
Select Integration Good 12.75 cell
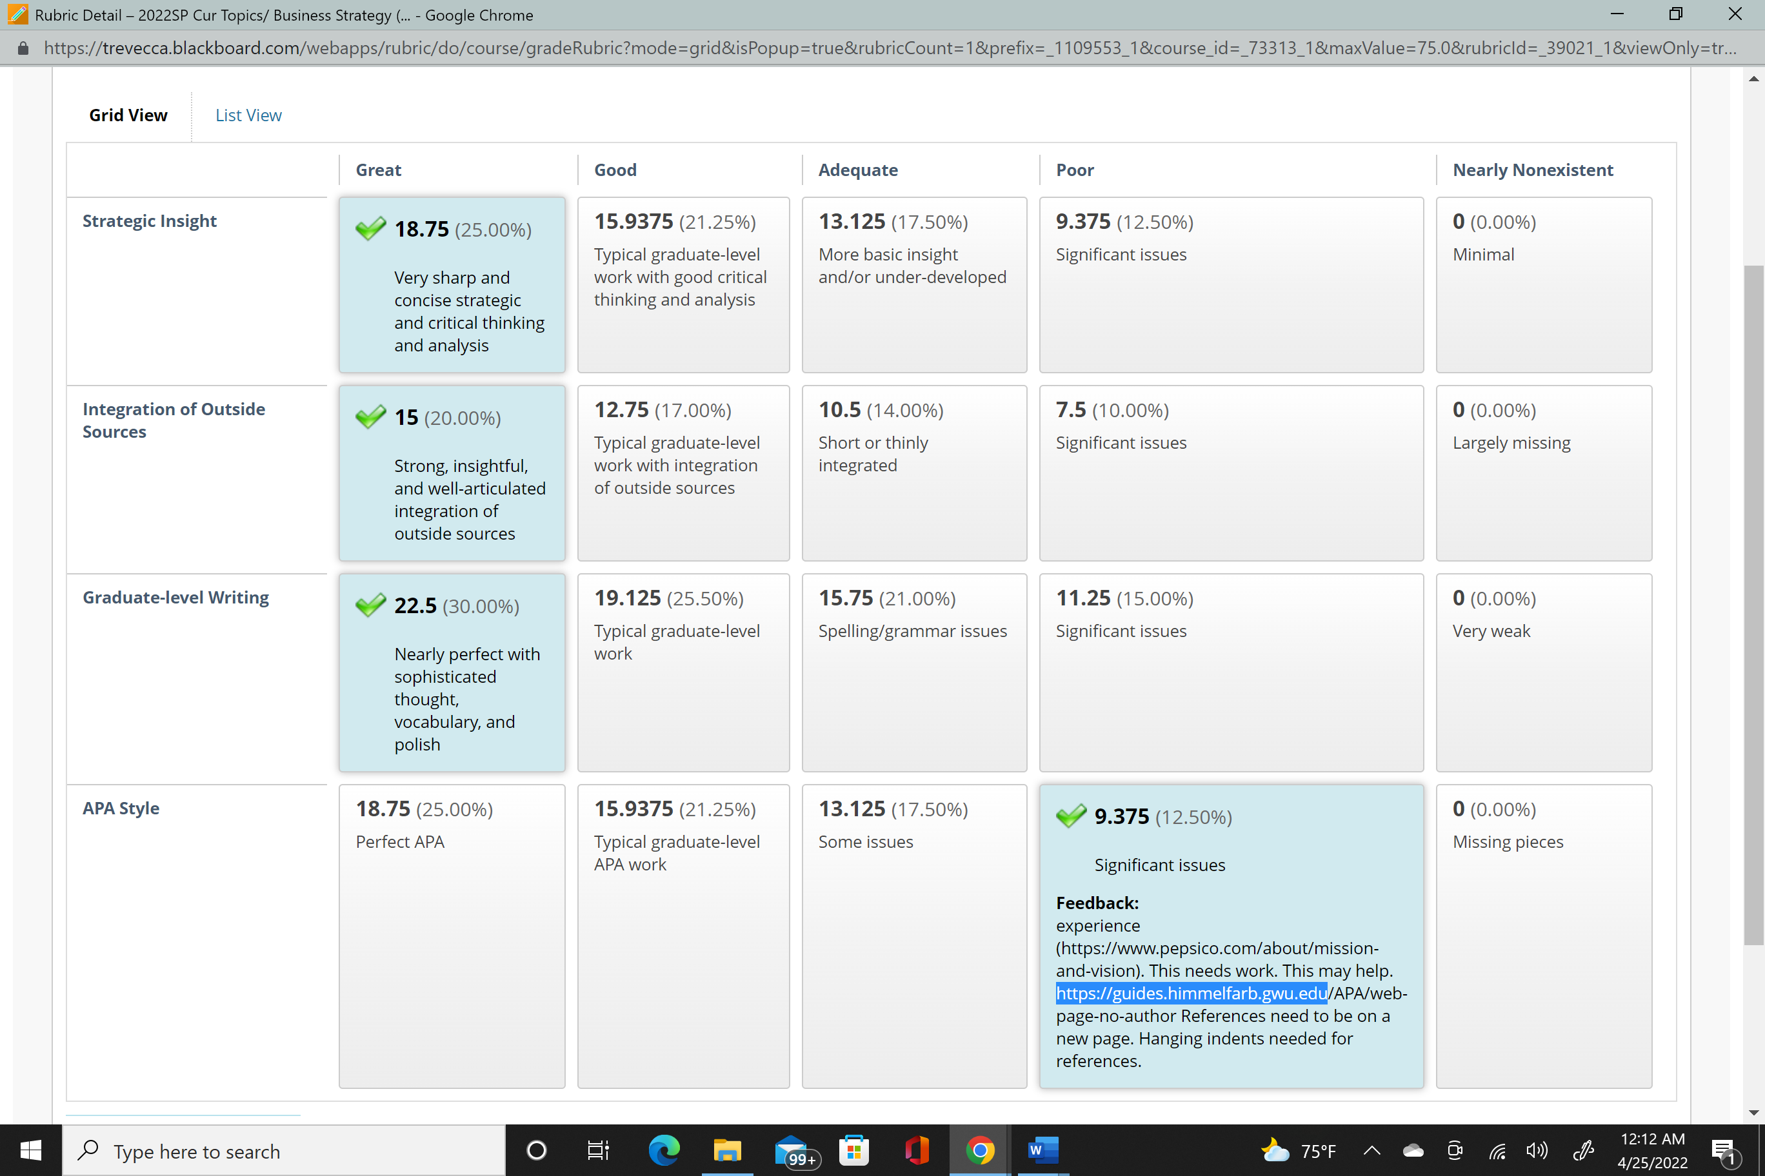(x=683, y=473)
